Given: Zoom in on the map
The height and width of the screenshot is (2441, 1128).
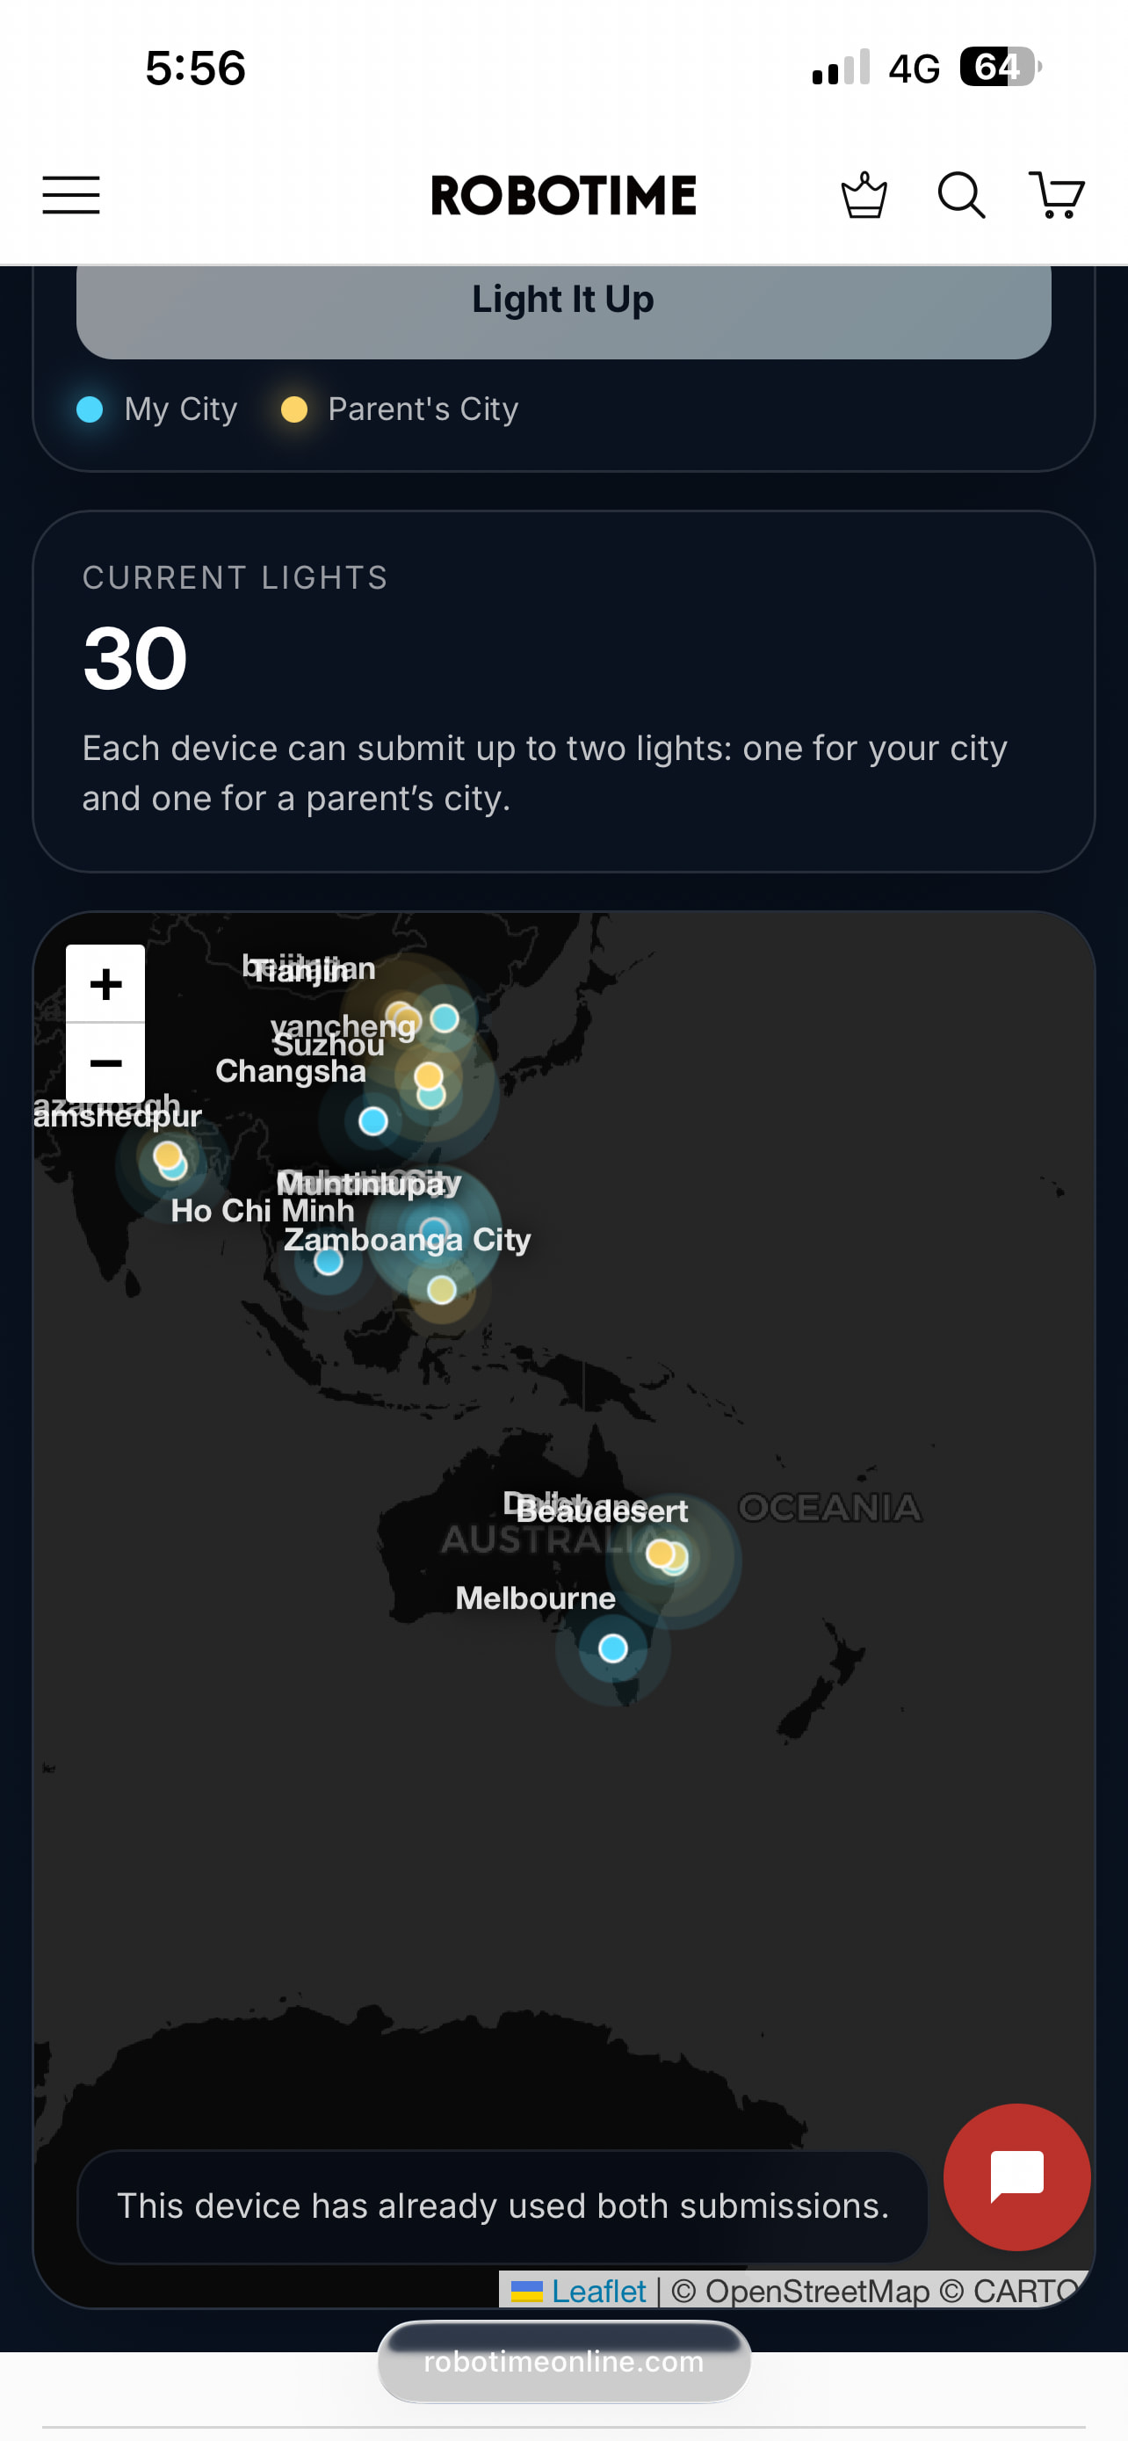Looking at the screenshot, I should coord(105,983).
